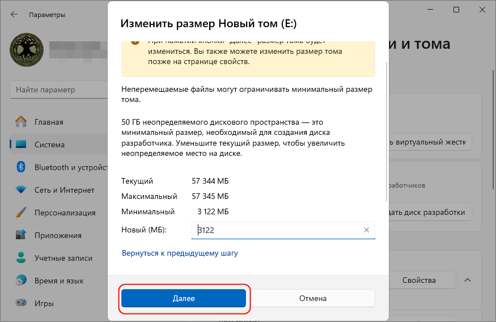Click the Apps (Приложения) icon
Screen dimensions: 496x322
[x=21, y=235]
